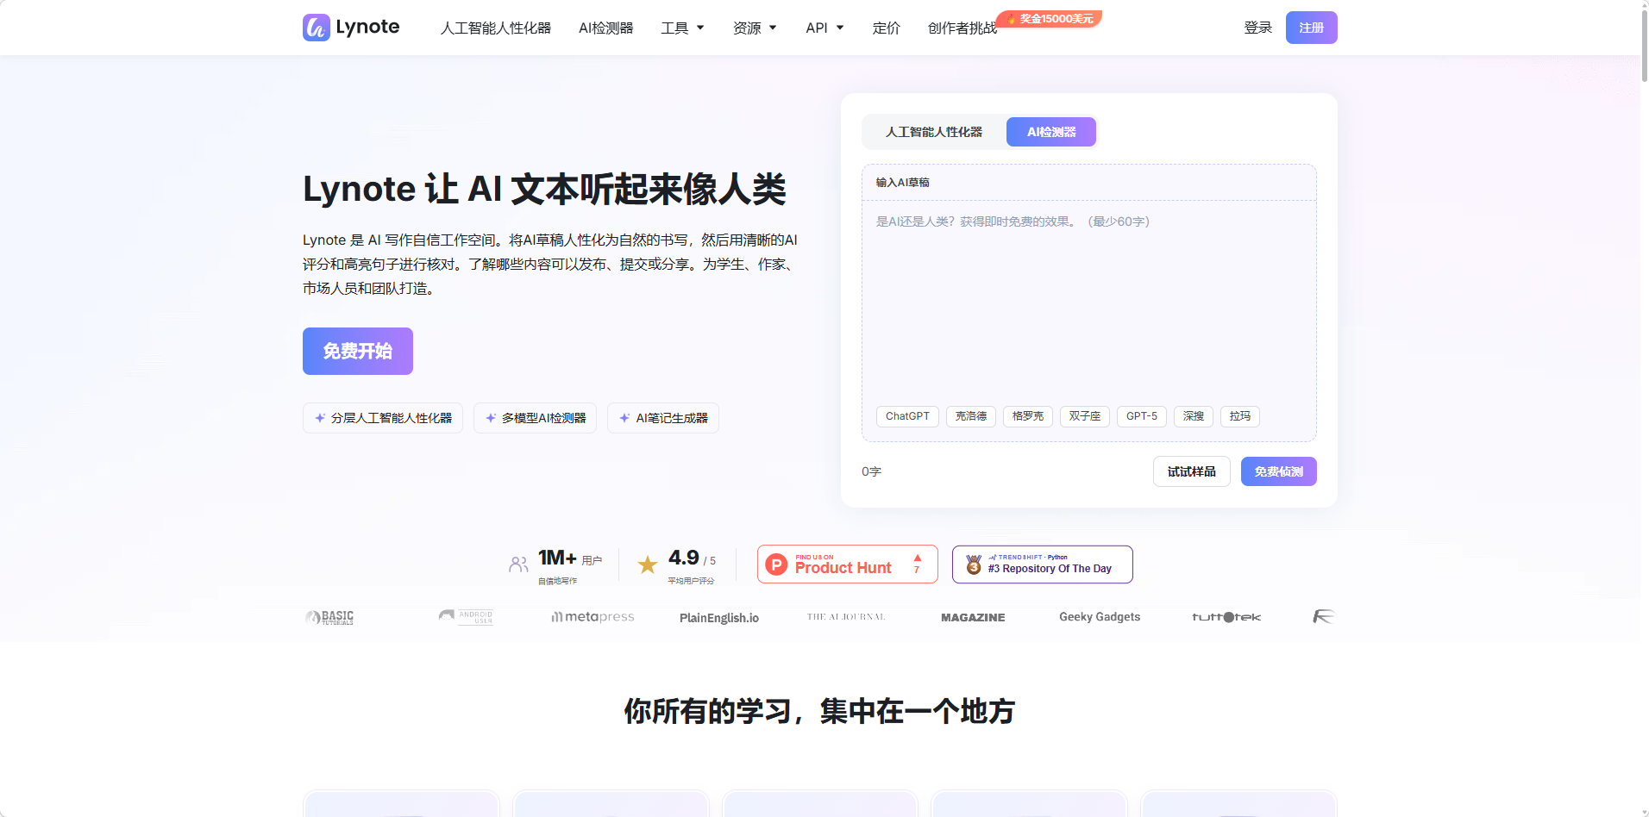Open the Product Hunt badge
The height and width of the screenshot is (817, 1649).
847,564
